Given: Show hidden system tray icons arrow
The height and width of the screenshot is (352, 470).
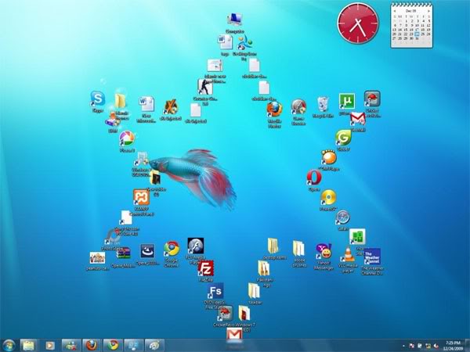Looking at the screenshot, I should pyautogui.click(x=403, y=346).
